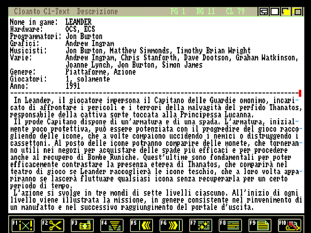Click the F9 document page icon

(260, 225)
